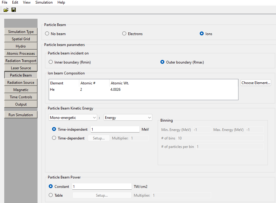Click the Open file folder icon
Screen dimensions: 276x203
tap(6, 10)
